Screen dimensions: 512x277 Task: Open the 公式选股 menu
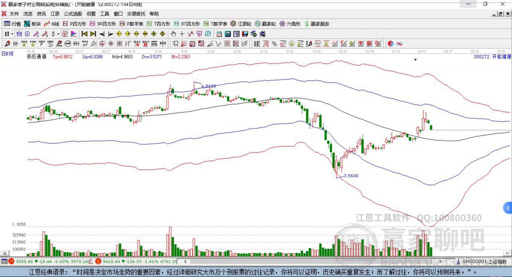[x=73, y=13]
